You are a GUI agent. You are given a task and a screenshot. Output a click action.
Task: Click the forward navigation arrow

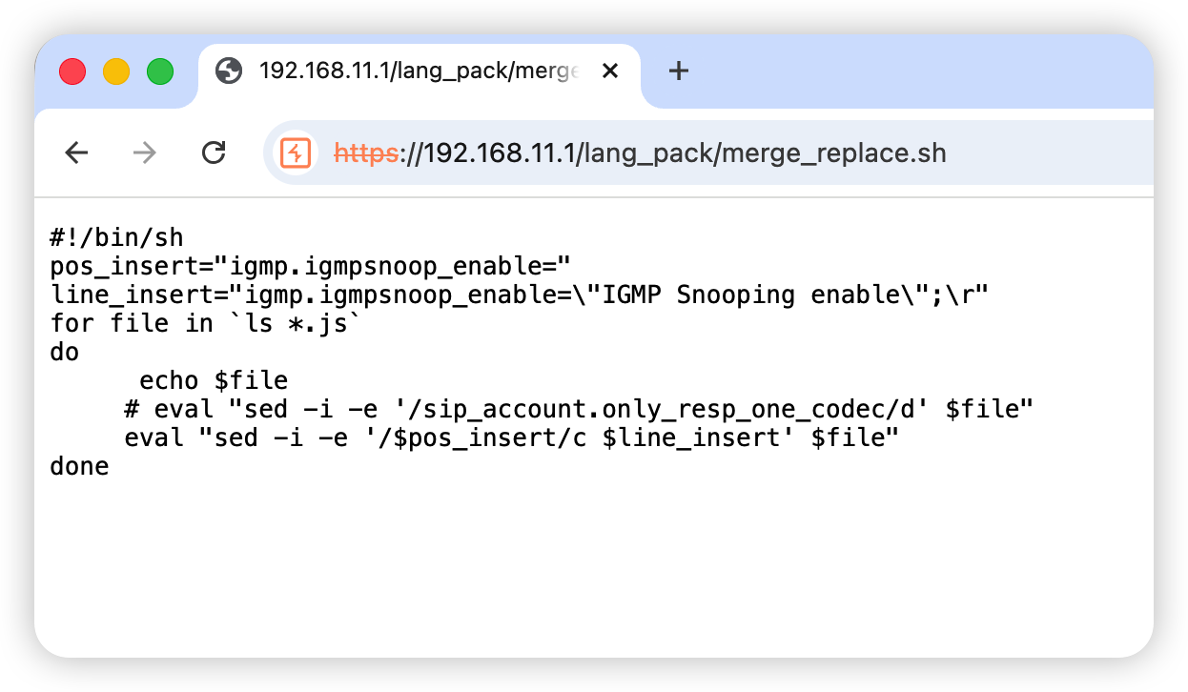click(x=145, y=153)
